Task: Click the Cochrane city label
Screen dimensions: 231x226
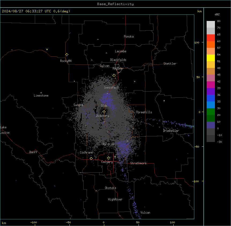Action: [86, 152]
